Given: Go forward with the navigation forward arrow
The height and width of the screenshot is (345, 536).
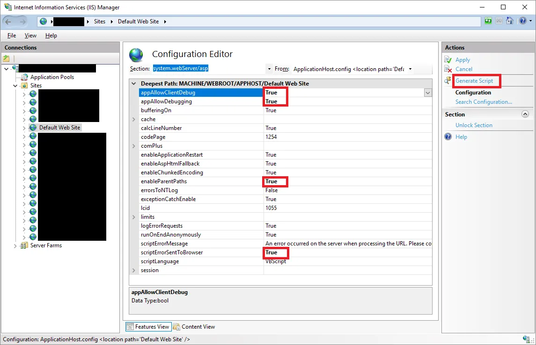Looking at the screenshot, I should coord(22,22).
